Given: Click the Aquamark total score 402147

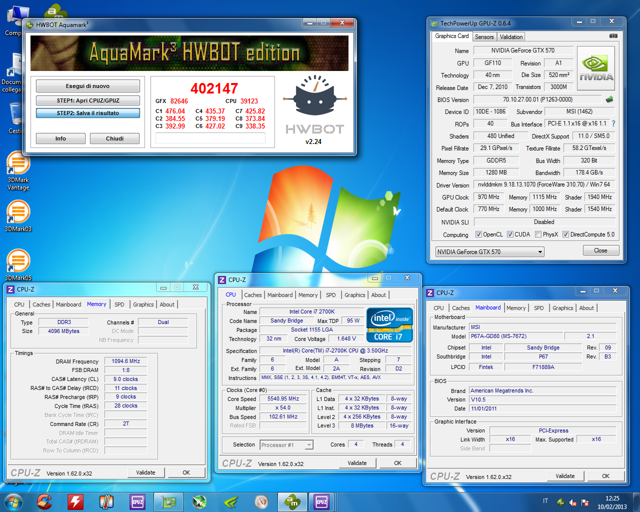Looking at the screenshot, I should pyautogui.click(x=214, y=88).
